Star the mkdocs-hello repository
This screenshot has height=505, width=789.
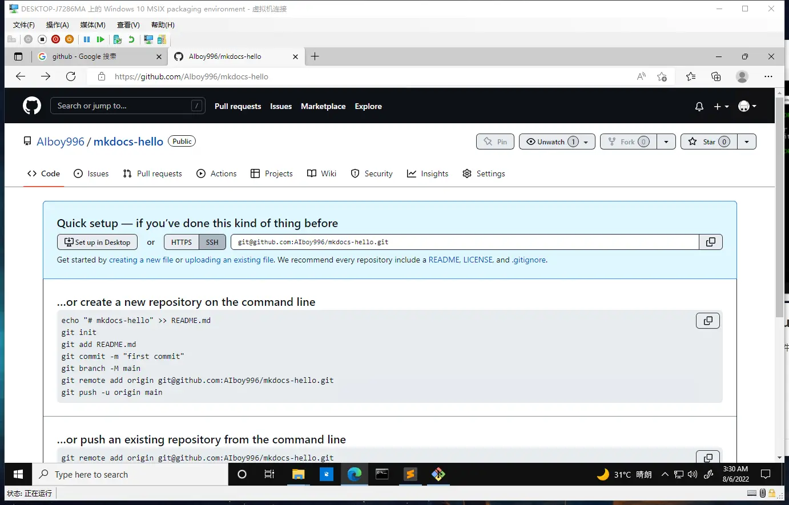tap(709, 142)
